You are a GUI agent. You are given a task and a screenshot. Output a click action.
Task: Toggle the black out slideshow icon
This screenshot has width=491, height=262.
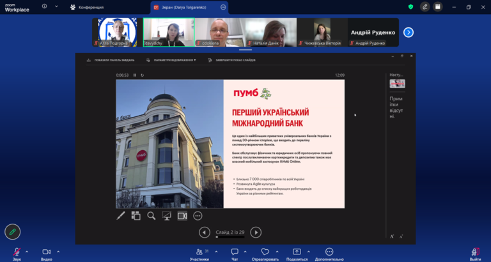click(x=167, y=216)
